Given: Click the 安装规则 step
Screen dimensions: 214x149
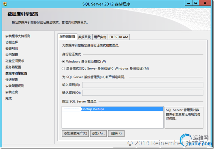Looking at the screenshot, I should (12, 49).
